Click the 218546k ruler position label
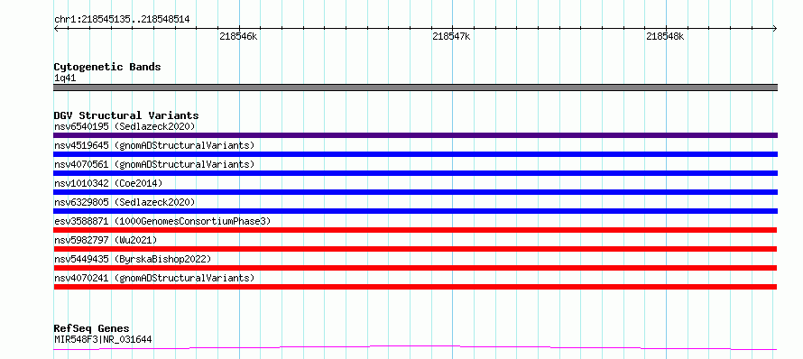Image resolution: width=803 pixels, height=359 pixels. pyautogui.click(x=238, y=37)
